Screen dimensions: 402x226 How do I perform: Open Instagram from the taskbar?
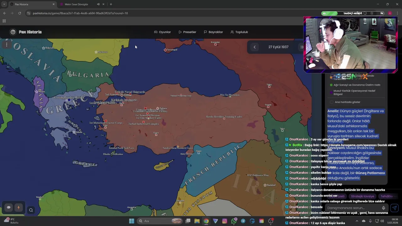click(225, 221)
